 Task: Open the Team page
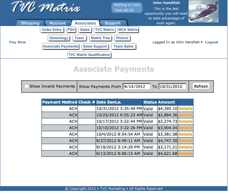click(x=79, y=38)
